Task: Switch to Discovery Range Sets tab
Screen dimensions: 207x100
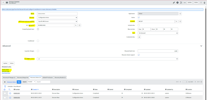Action: coord(23,78)
